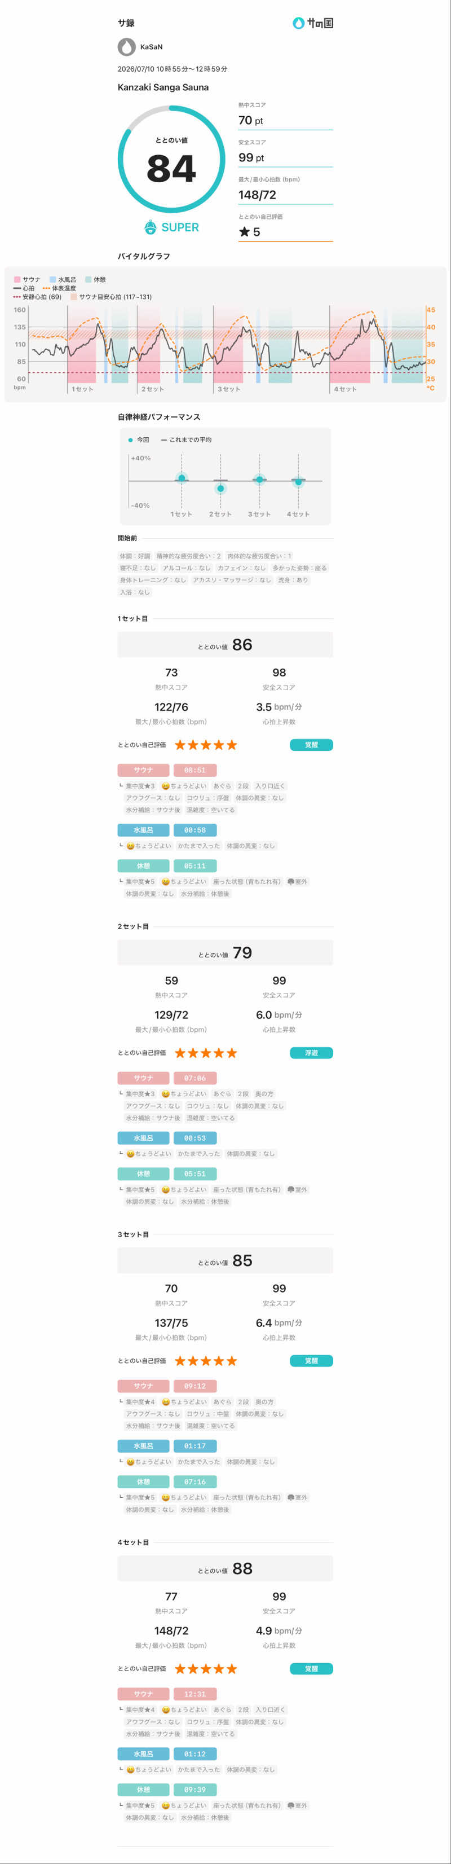Click the blue 水風呂 legend swatch
Screen dimensions: 451x1864
[53, 279]
